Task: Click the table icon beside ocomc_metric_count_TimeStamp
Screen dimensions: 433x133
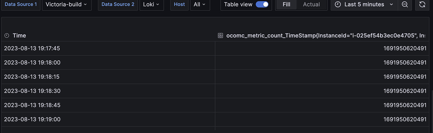Action: point(220,36)
